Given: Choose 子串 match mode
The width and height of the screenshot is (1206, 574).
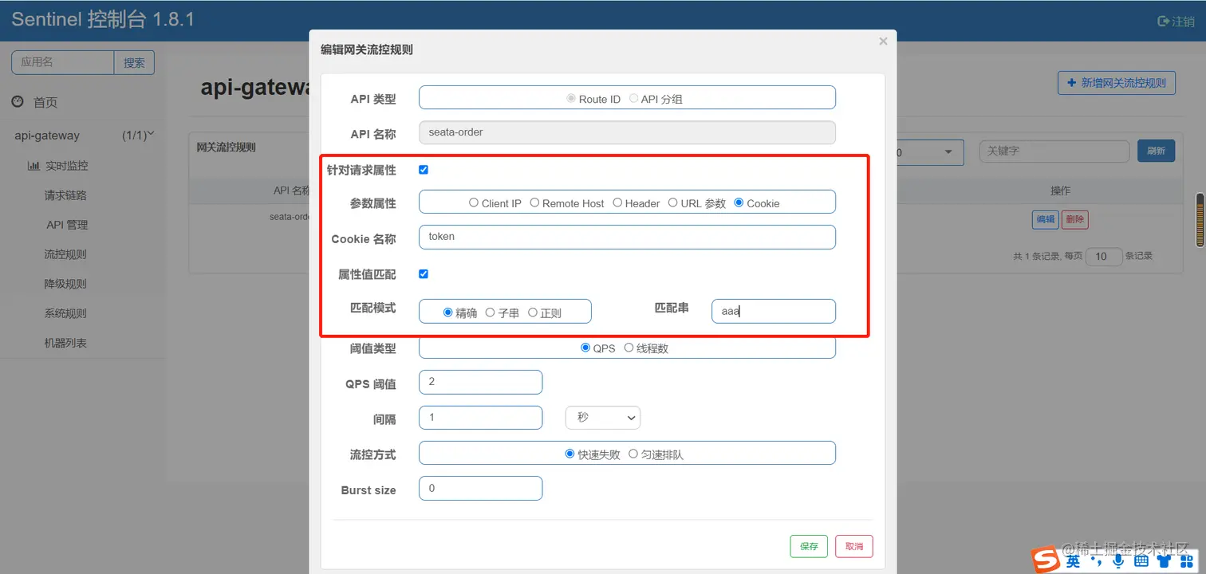Looking at the screenshot, I should pos(491,313).
